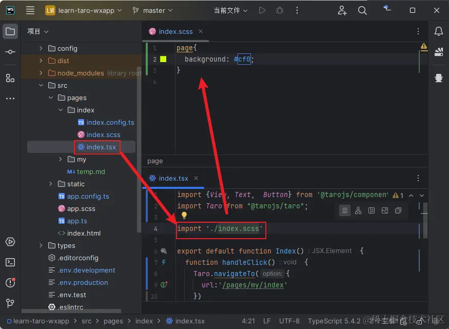Click the UTF-8 encoding status widget
449x329 pixels.
point(289,321)
